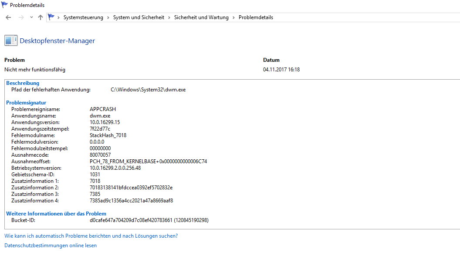This screenshot has height=269, width=460.
Task: Select module timestamp value 00000000
Action: 100,148
